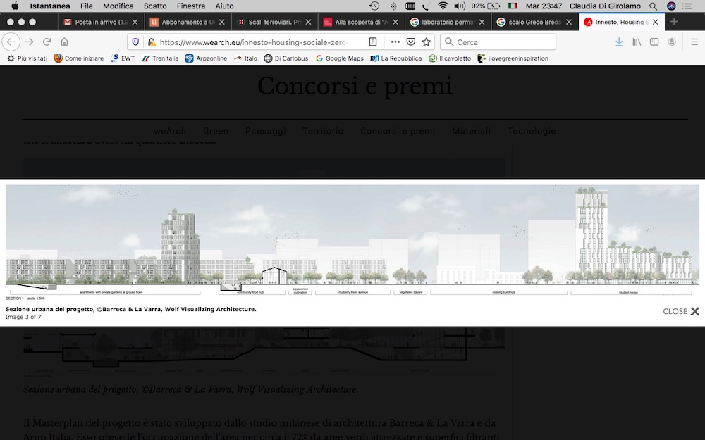
Task: Open the library icon
Action: 637,42
